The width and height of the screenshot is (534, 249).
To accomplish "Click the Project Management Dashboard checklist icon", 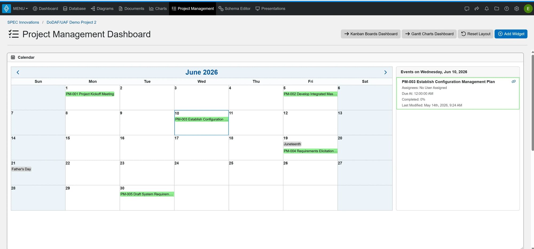I will pyautogui.click(x=14, y=34).
